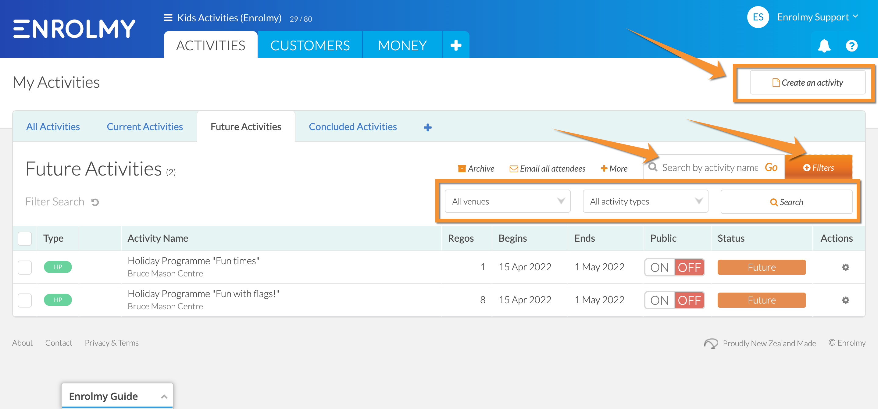
Task: Click the Archive button
Action: [x=476, y=168]
